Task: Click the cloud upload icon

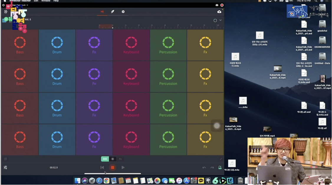Action: pyautogui.click(x=219, y=12)
